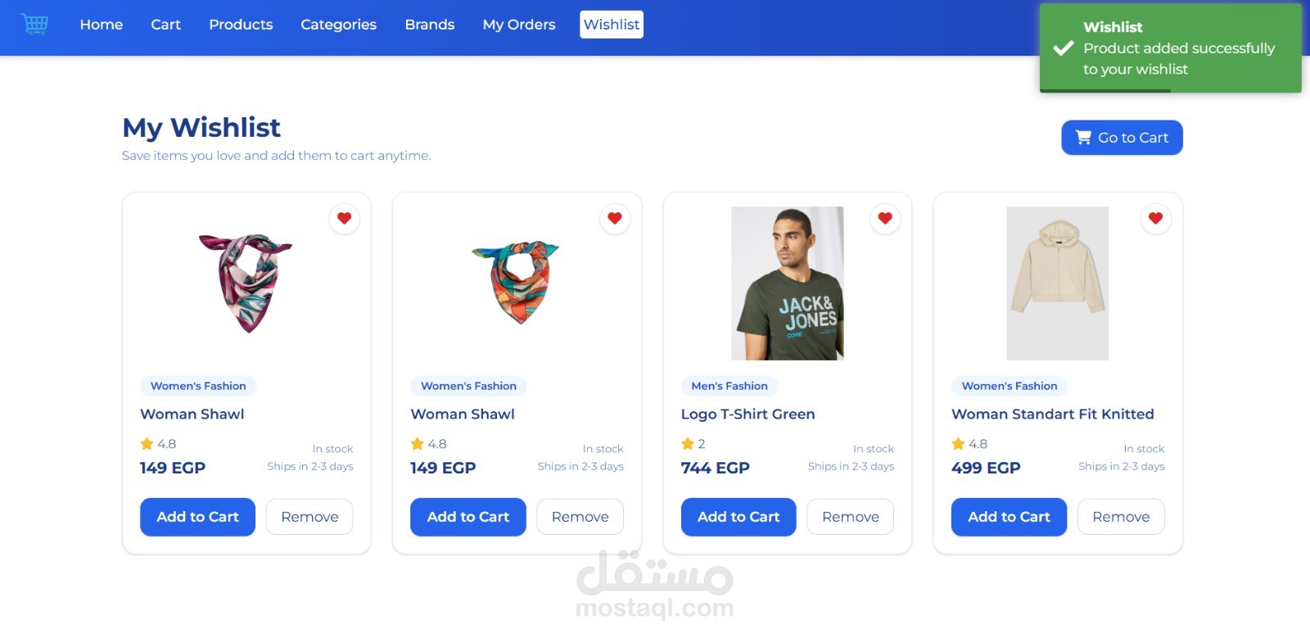The width and height of the screenshot is (1310, 634).
Task: Unfavorite the Logo T-Shirt Green heart
Action: click(885, 219)
